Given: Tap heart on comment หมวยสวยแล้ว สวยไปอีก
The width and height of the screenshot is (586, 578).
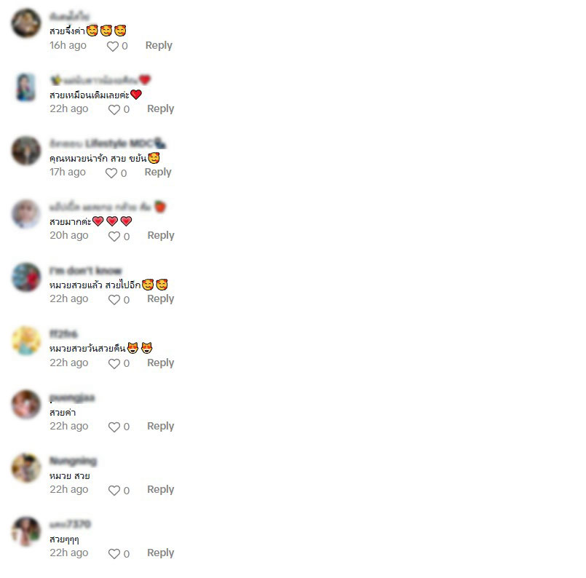Looking at the screenshot, I should tap(114, 300).
